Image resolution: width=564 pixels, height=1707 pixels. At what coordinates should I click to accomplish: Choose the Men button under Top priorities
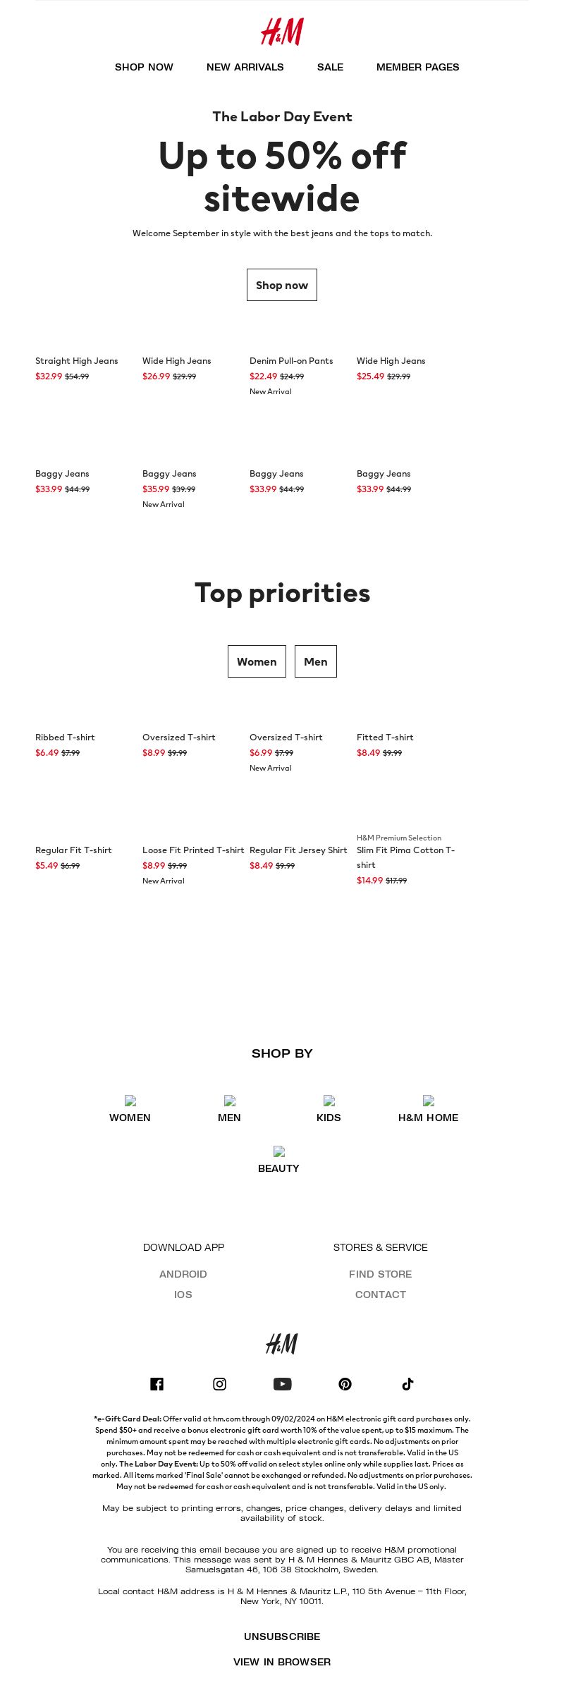click(x=316, y=661)
